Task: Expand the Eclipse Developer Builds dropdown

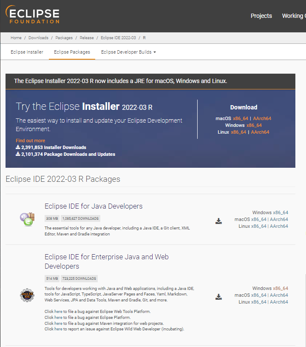Action: [128, 52]
